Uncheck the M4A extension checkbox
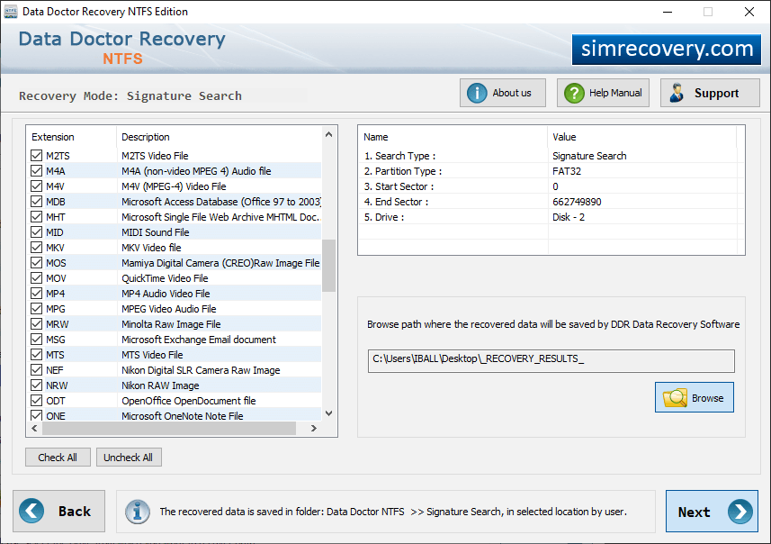This screenshot has height=544, width=771. point(36,171)
